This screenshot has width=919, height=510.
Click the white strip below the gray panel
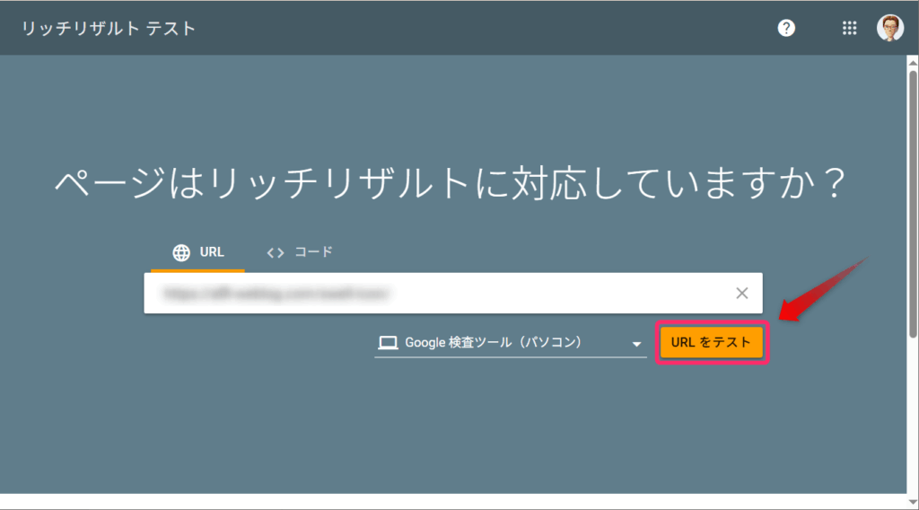[x=449, y=501]
